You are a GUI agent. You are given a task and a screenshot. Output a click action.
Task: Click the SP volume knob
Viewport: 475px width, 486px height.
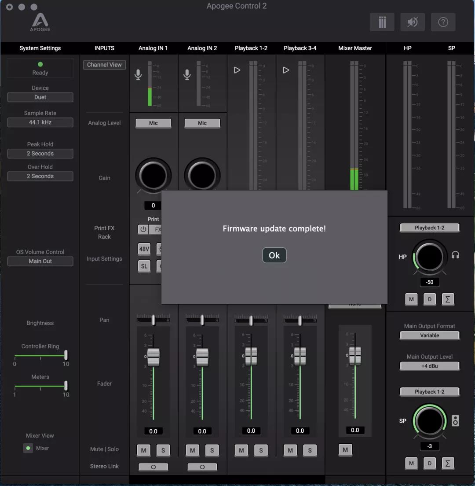[x=430, y=421]
